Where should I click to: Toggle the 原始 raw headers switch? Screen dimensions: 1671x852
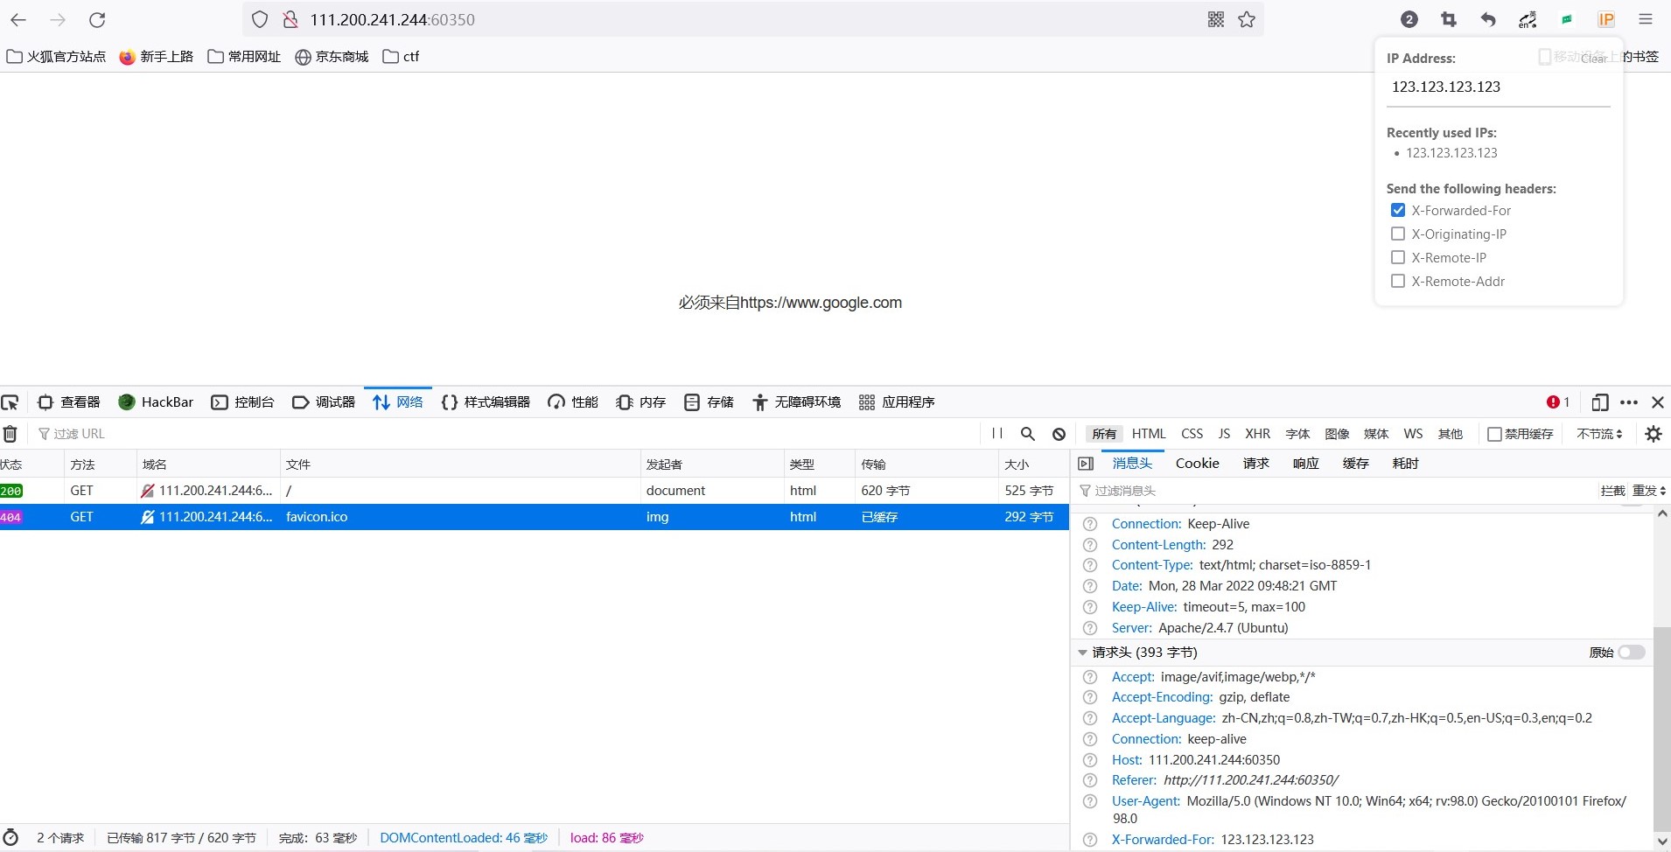1631,652
